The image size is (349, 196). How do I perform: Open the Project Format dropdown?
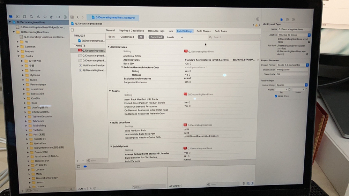(x=292, y=65)
